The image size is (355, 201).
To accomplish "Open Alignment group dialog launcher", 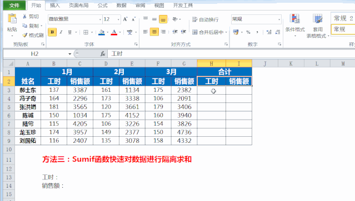I will (x=226, y=44).
